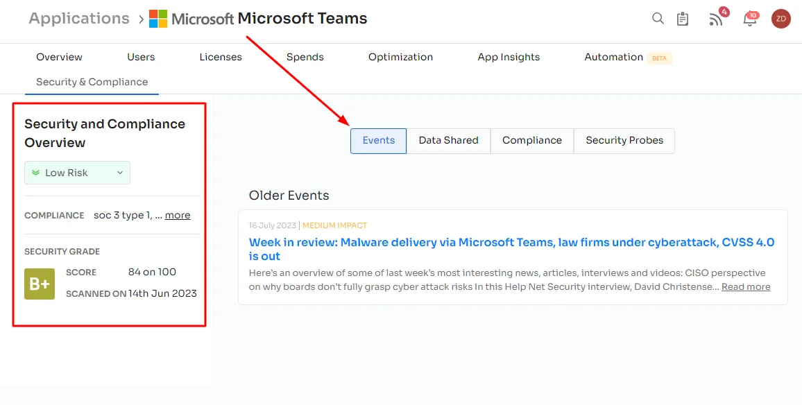802x405 pixels.
Task: Open the Licenses tab
Action: tap(221, 57)
